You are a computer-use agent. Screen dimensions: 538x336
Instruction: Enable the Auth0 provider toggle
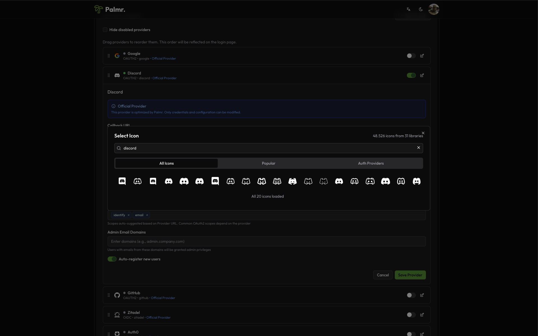coord(411,334)
